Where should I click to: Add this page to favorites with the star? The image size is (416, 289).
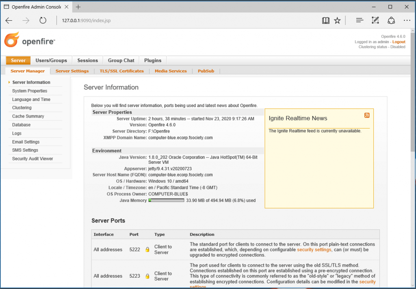(x=337, y=20)
